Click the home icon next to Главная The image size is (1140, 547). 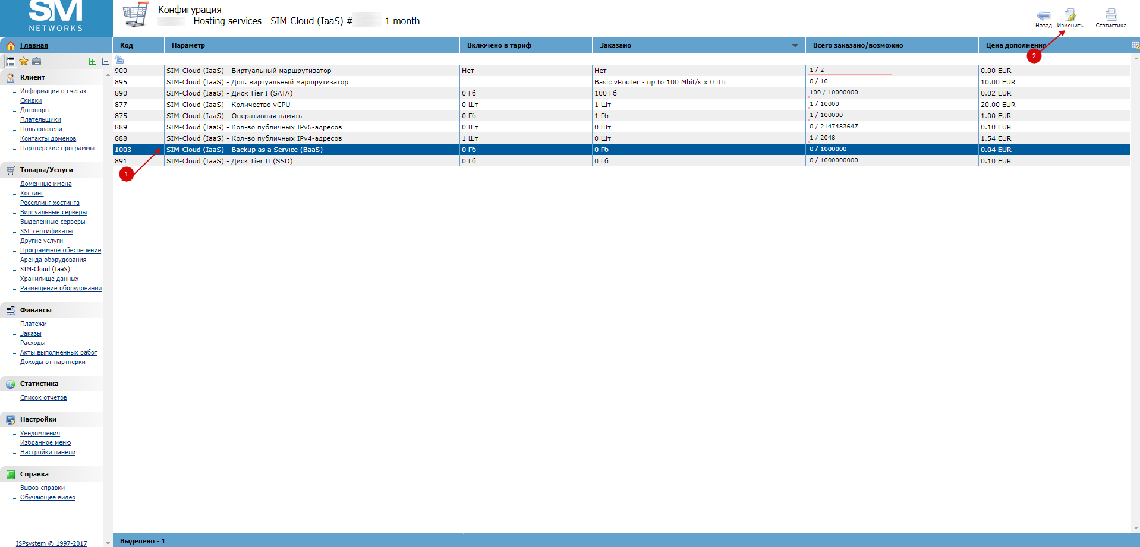click(x=10, y=45)
